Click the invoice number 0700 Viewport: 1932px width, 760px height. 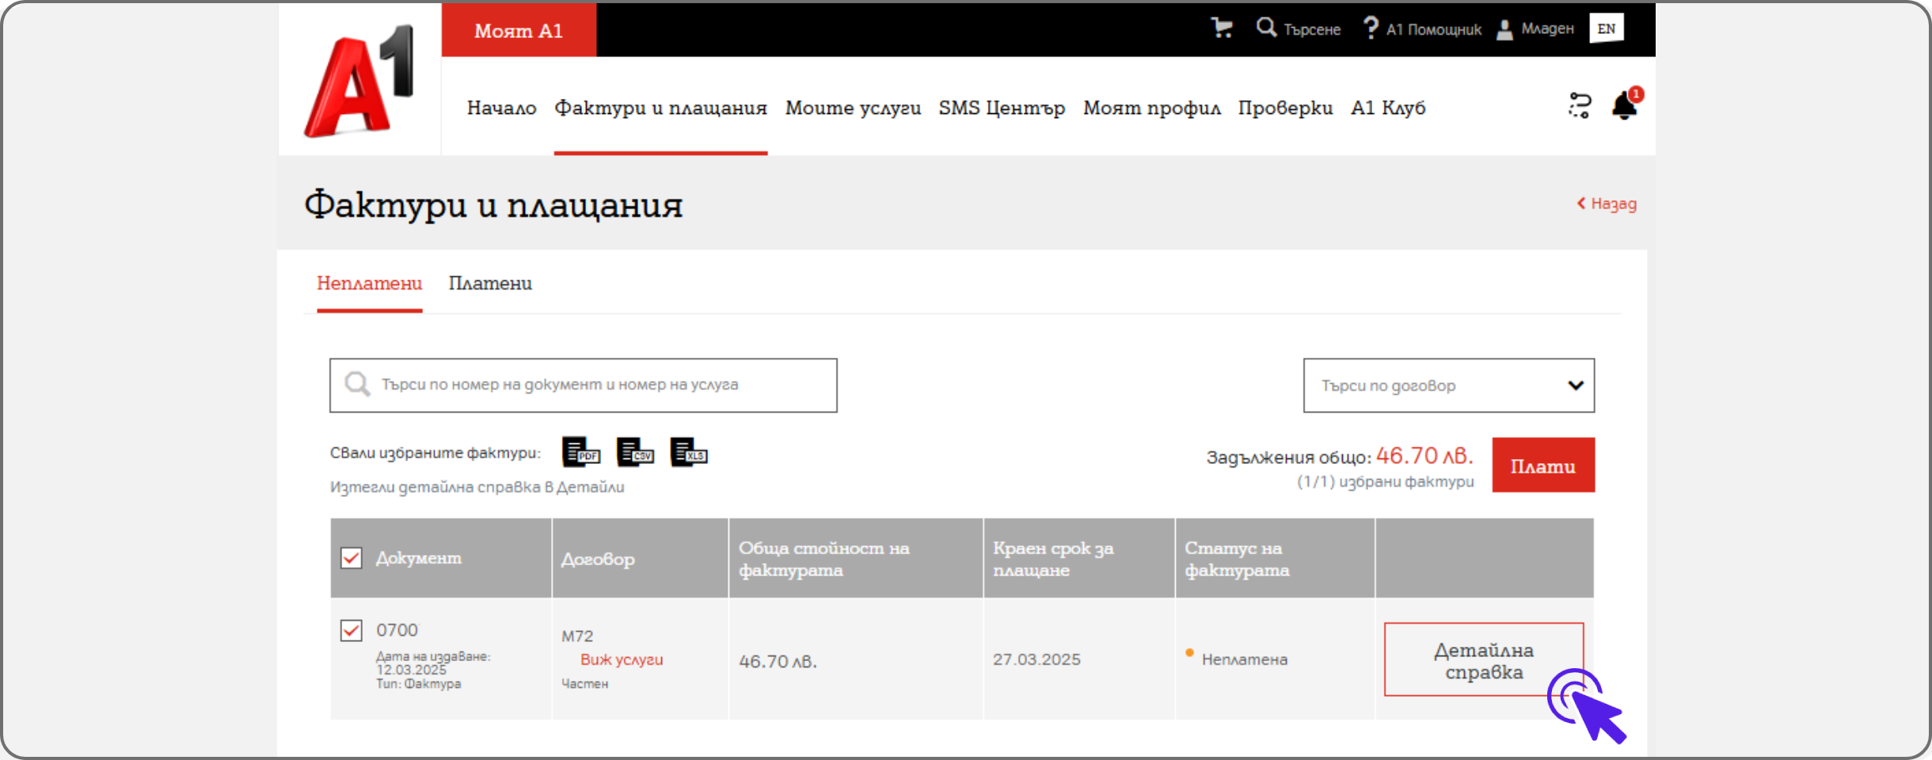coord(397,630)
